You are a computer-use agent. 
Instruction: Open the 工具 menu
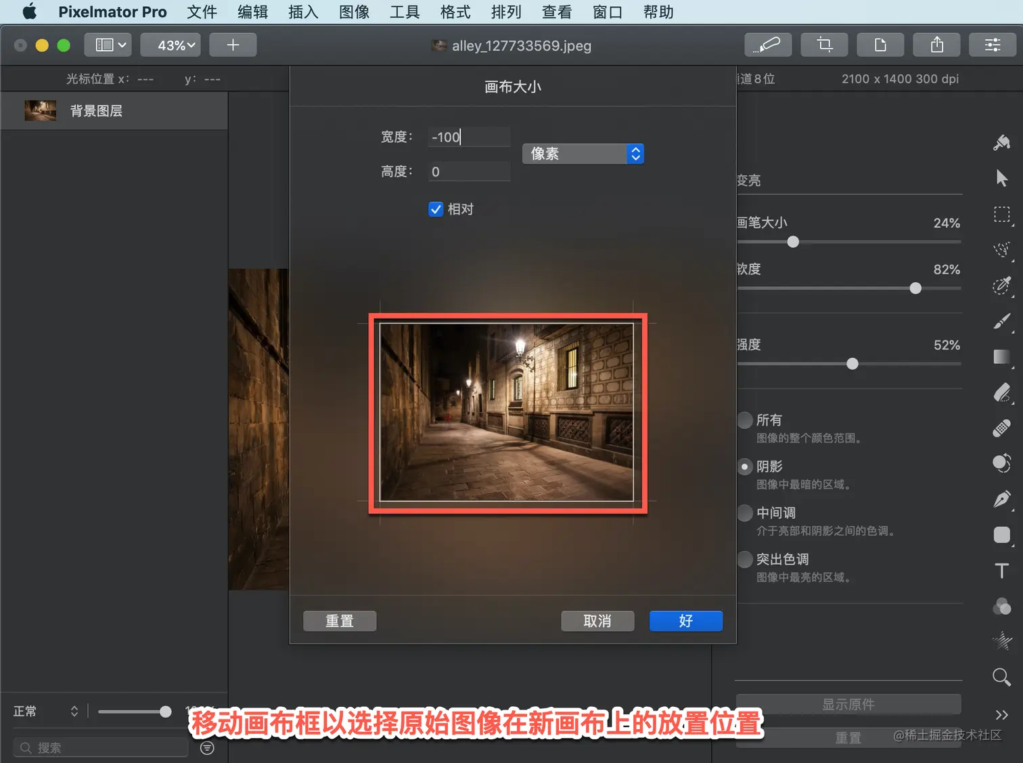click(x=405, y=11)
